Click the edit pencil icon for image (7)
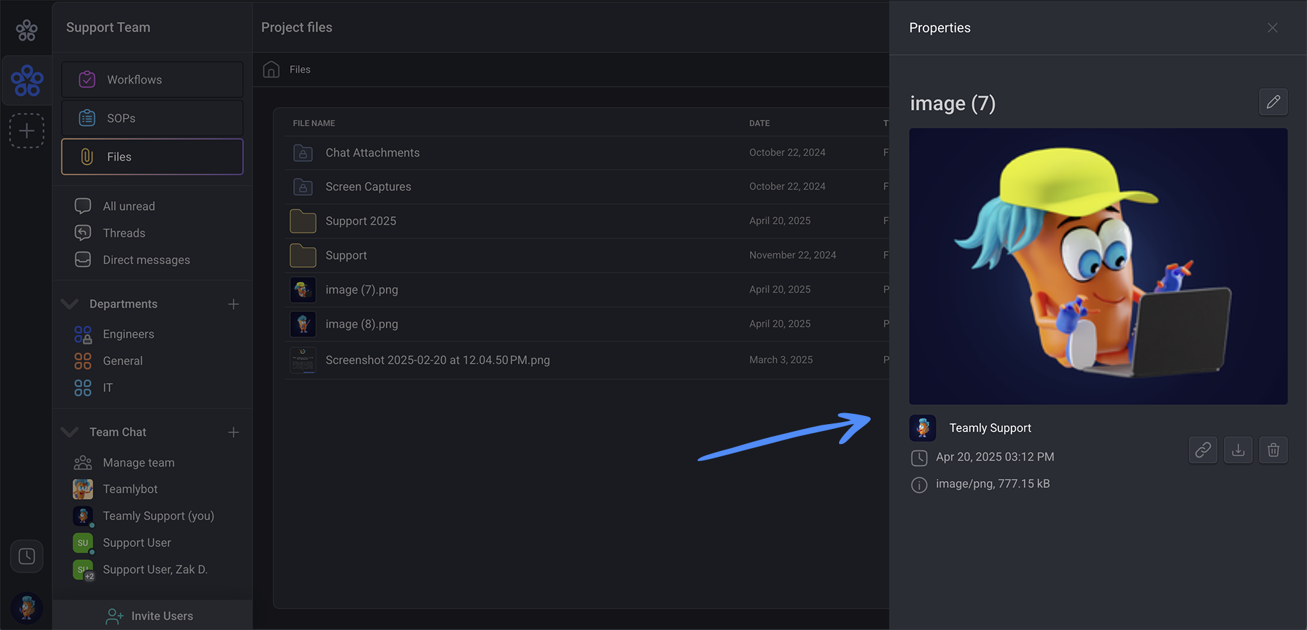 (1273, 102)
